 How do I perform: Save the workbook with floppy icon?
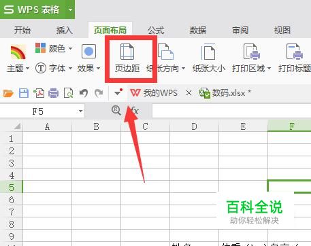(24, 93)
